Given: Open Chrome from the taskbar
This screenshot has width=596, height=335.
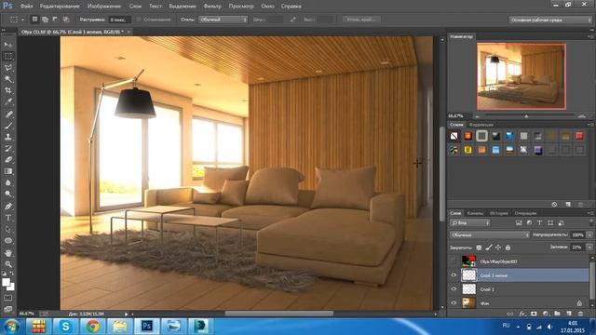Looking at the screenshot, I should pos(93,327).
